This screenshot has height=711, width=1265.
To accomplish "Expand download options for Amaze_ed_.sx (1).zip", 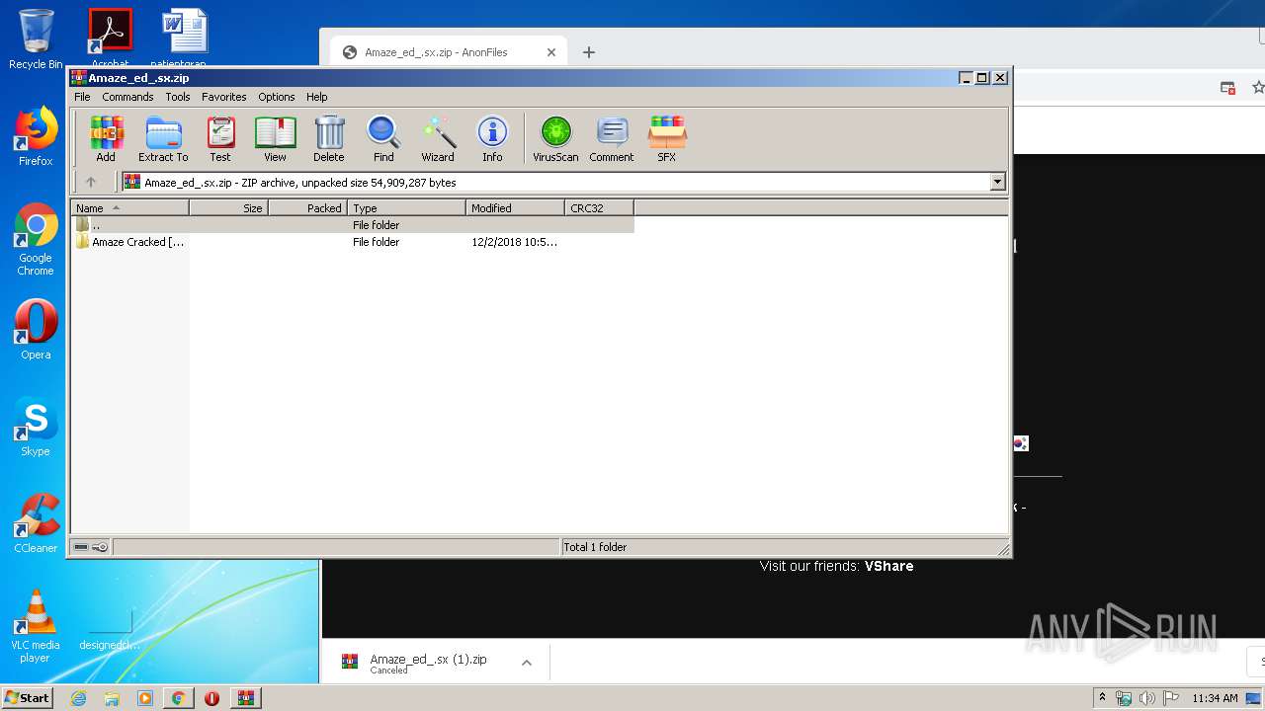I will (527, 663).
